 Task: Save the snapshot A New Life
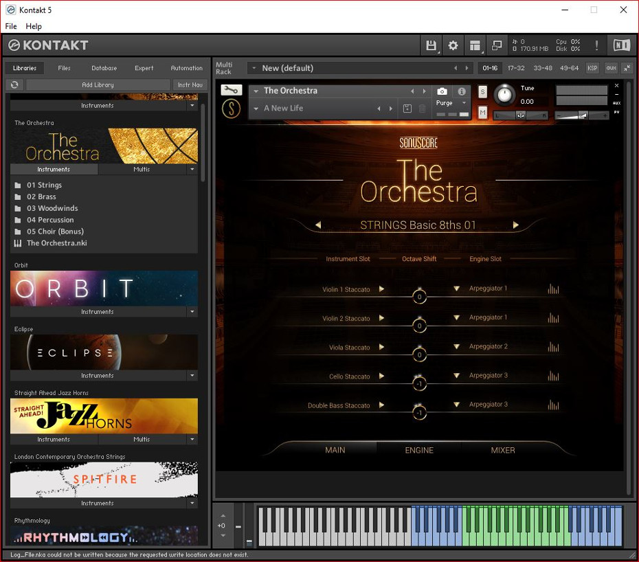tap(407, 109)
